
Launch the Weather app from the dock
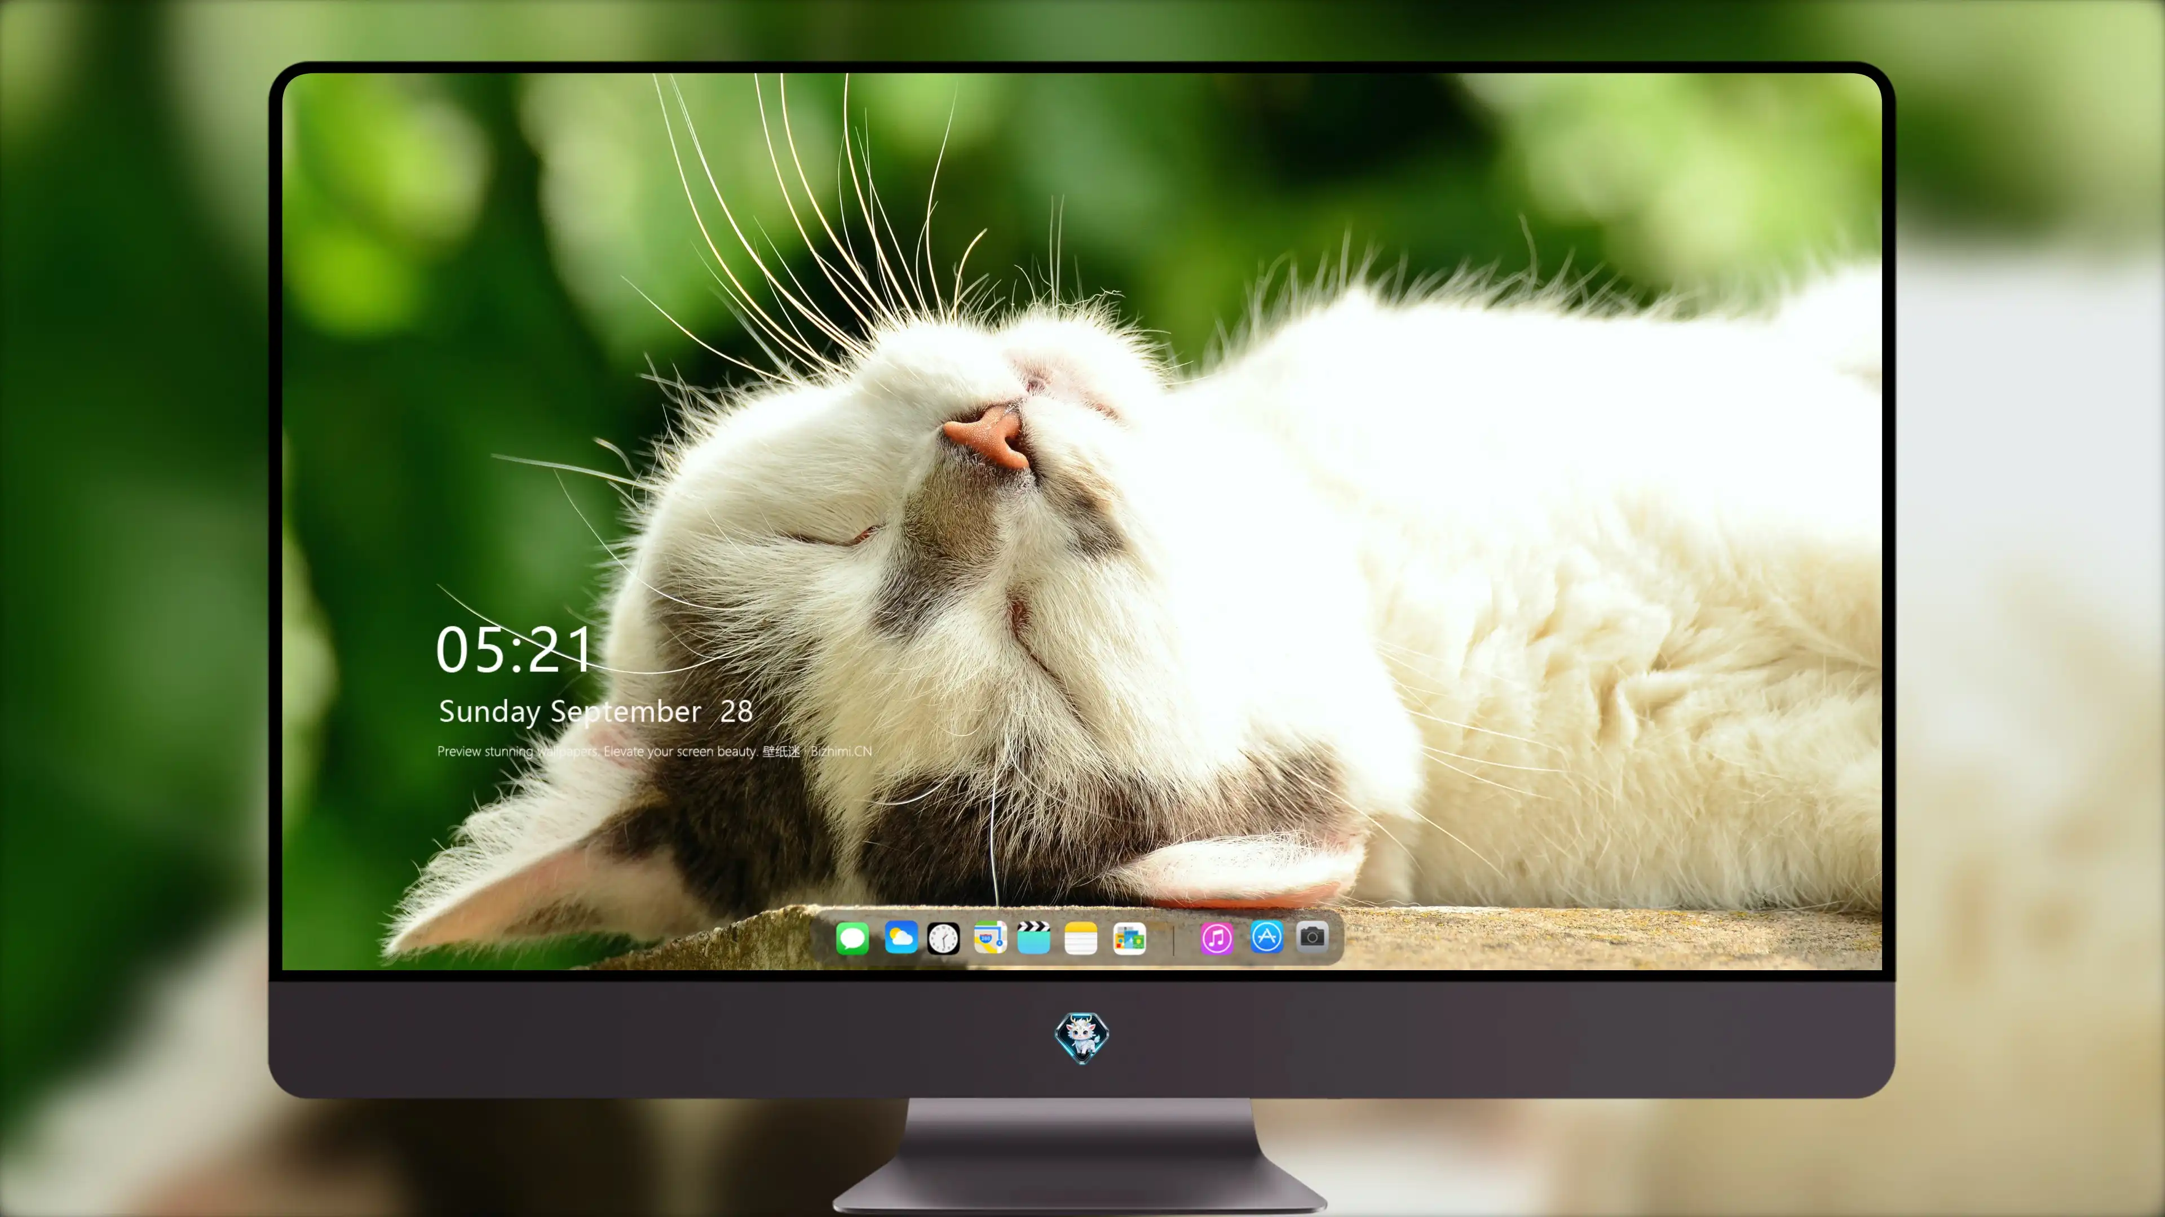click(901, 938)
